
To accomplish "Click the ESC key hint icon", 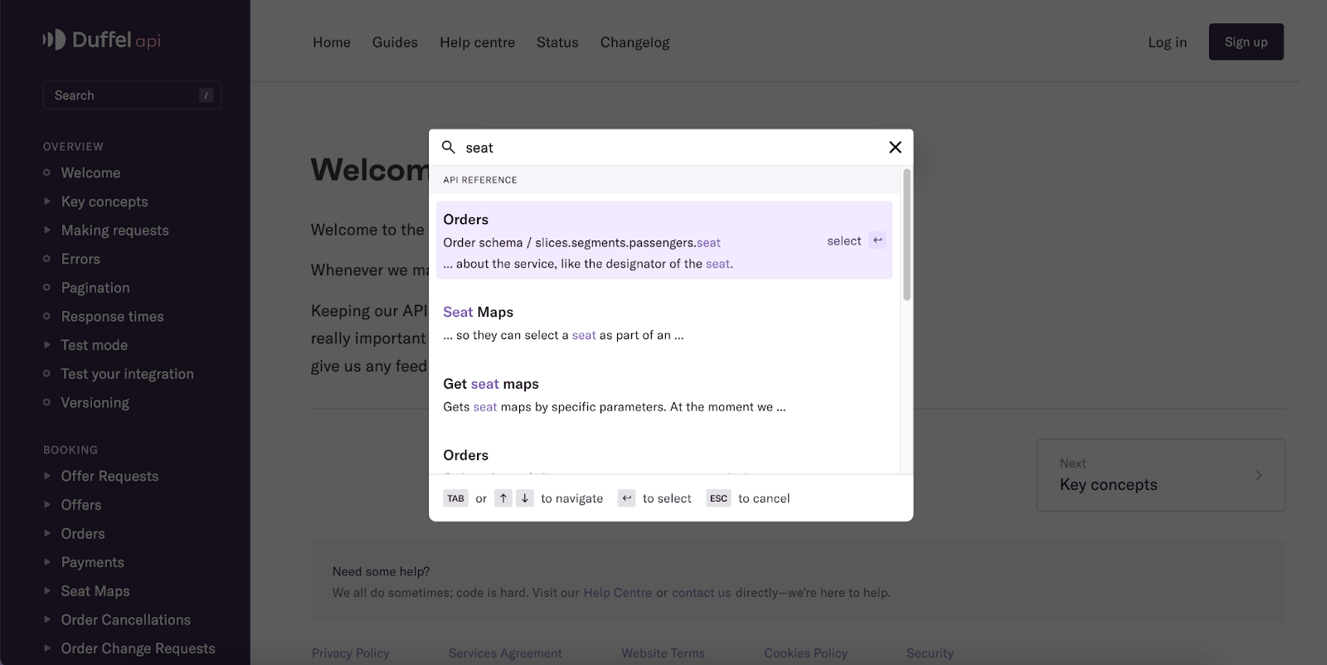I will click(718, 498).
